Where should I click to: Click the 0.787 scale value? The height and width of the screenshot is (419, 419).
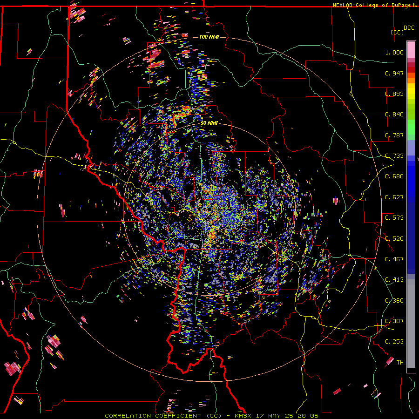pos(394,135)
